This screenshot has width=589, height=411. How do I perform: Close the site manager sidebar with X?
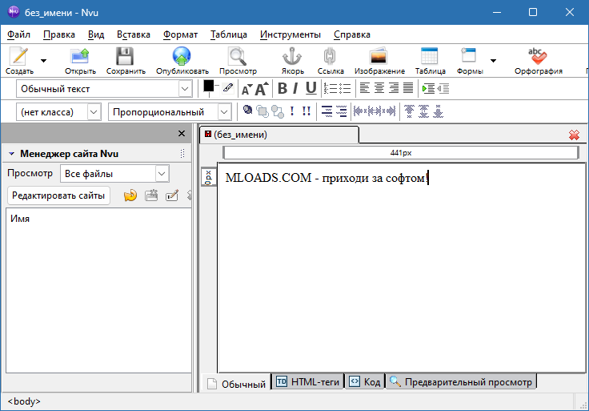tap(182, 134)
